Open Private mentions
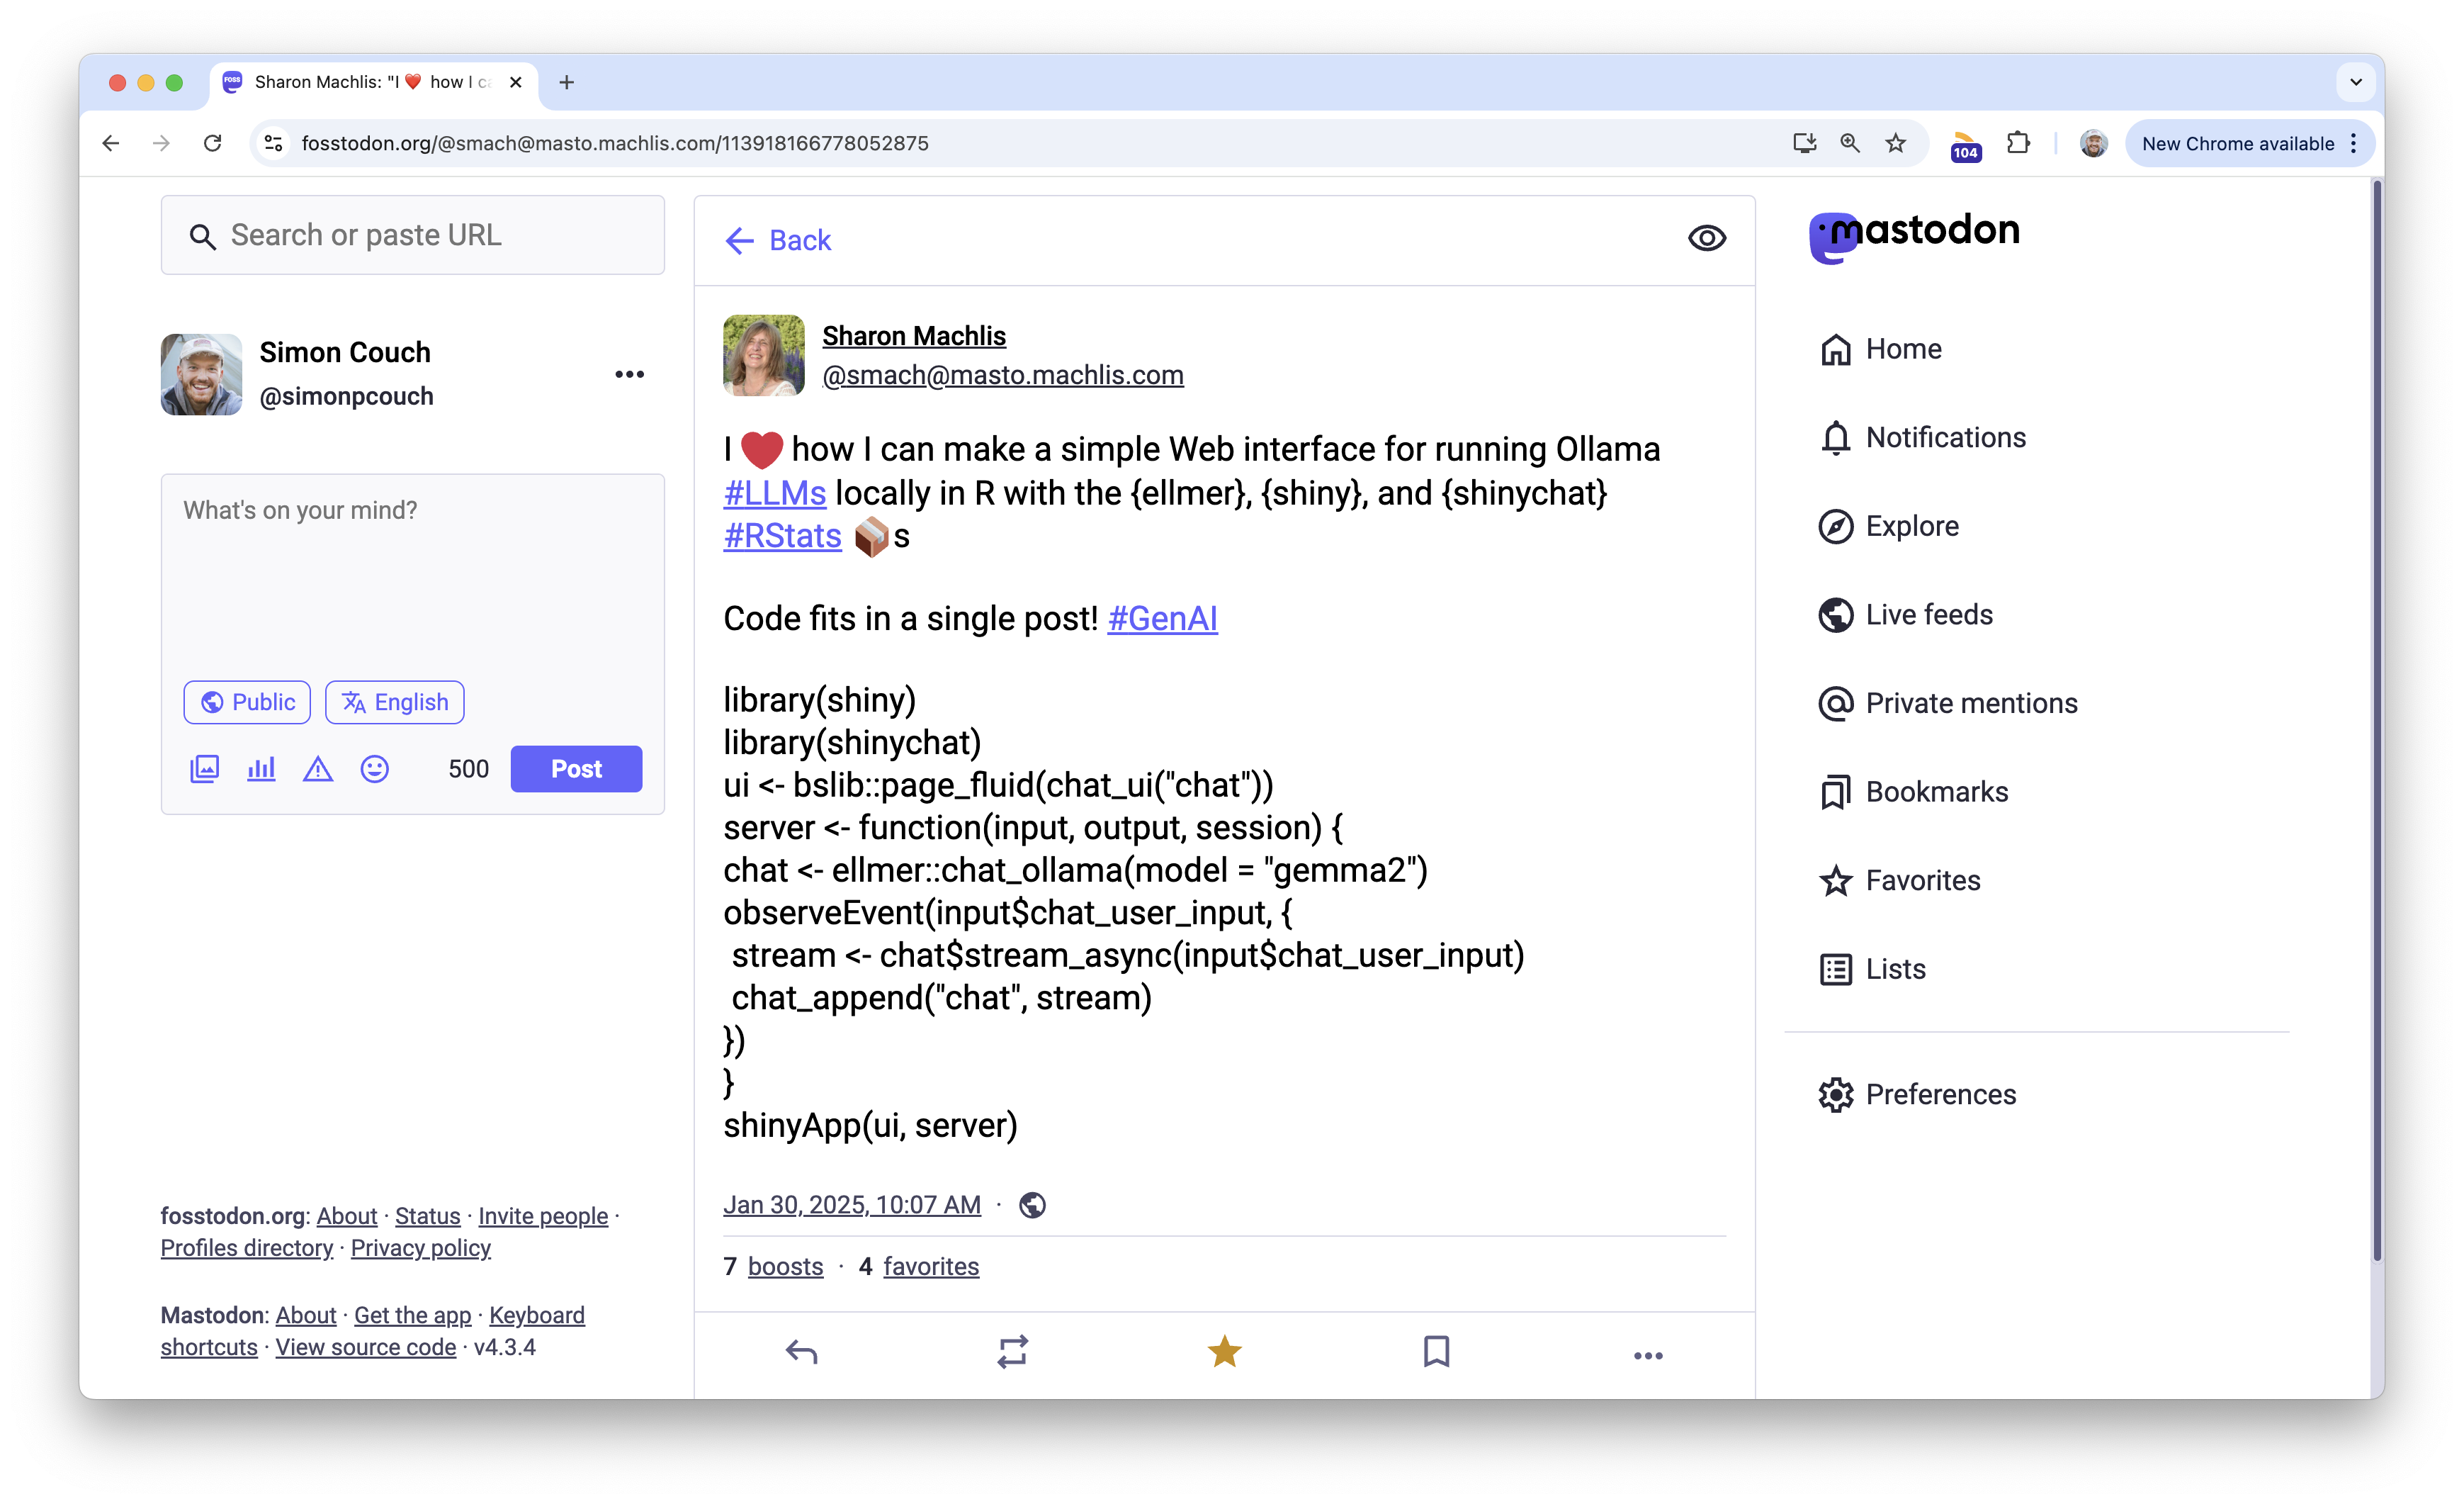This screenshot has height=1504, width=2464. coord(1969,702)
